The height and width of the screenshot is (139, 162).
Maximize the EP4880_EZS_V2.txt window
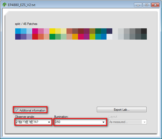click(x=147, y=5)
